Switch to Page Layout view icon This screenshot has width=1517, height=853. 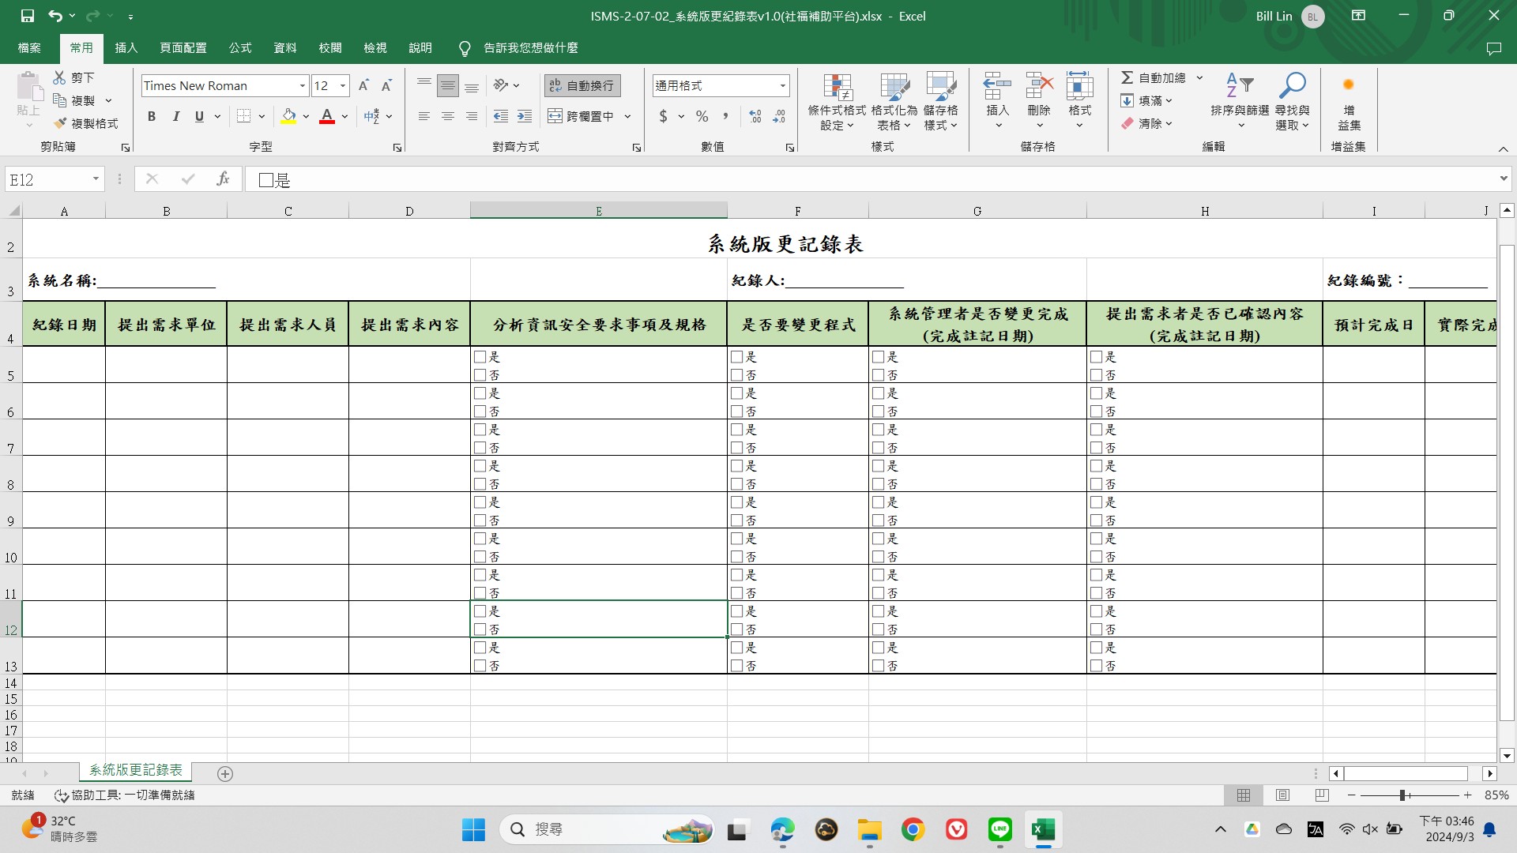1282,795
